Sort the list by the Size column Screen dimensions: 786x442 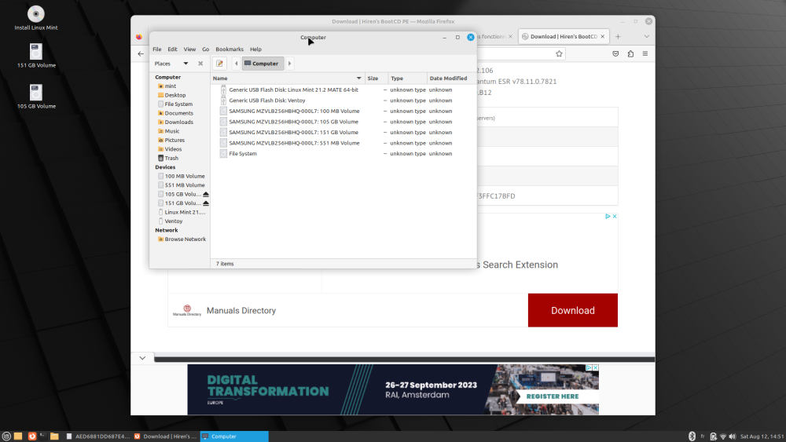point(376,78)
